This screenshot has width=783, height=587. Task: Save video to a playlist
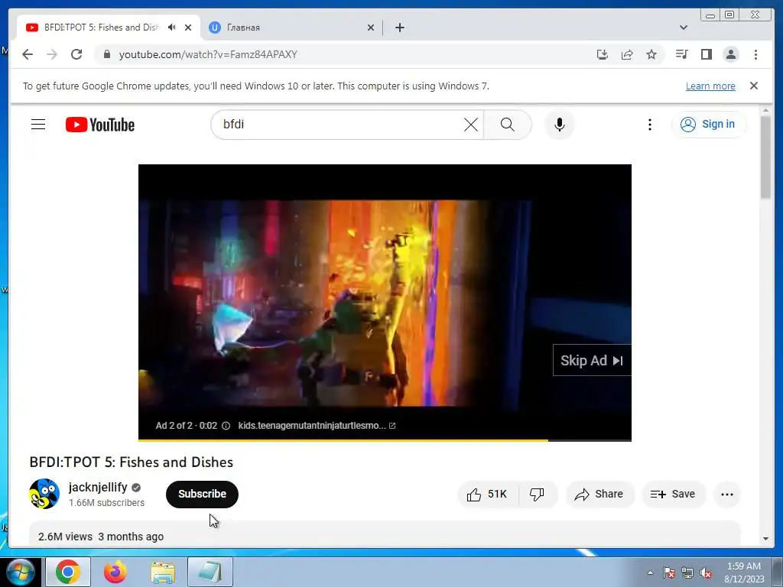(x=673, y=495)
